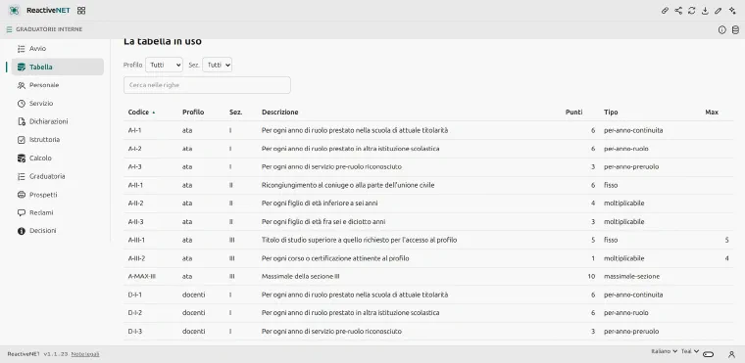
Task: Open the Teal theme dropdown
Action: coord(690,351)
